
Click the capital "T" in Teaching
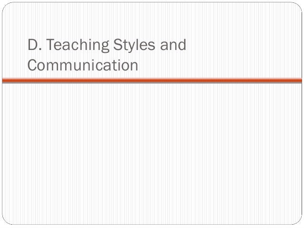[x=51, y=45]
